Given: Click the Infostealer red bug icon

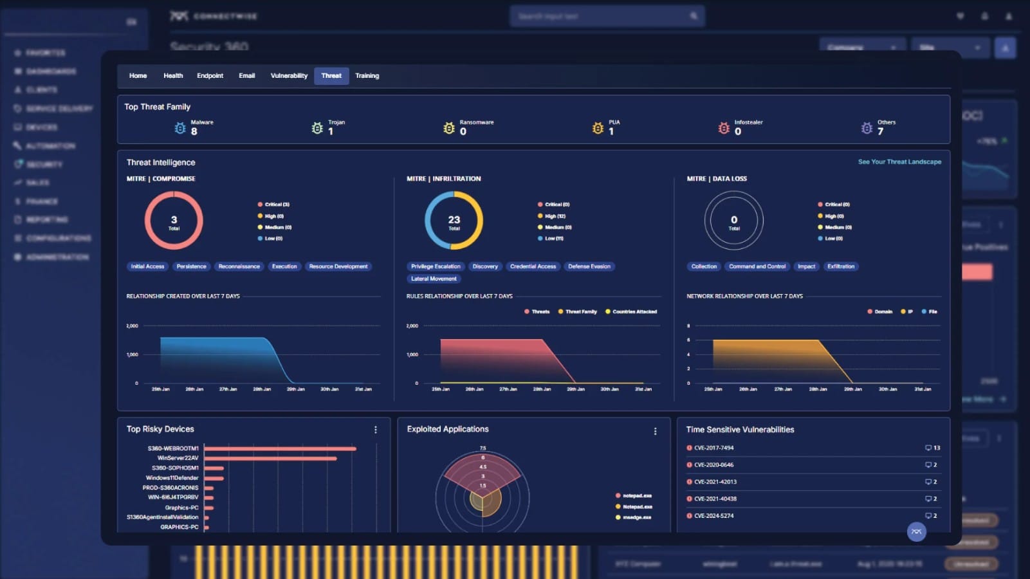Looking at the screenshot, I should click(x=724, y=129).
